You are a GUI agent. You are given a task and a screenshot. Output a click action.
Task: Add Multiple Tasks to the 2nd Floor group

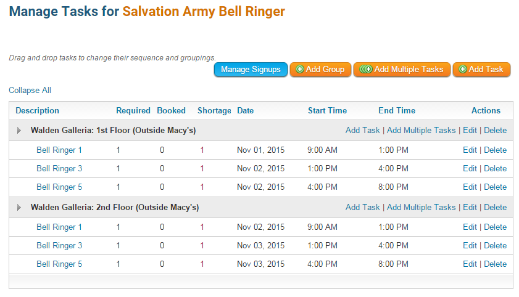421,208
